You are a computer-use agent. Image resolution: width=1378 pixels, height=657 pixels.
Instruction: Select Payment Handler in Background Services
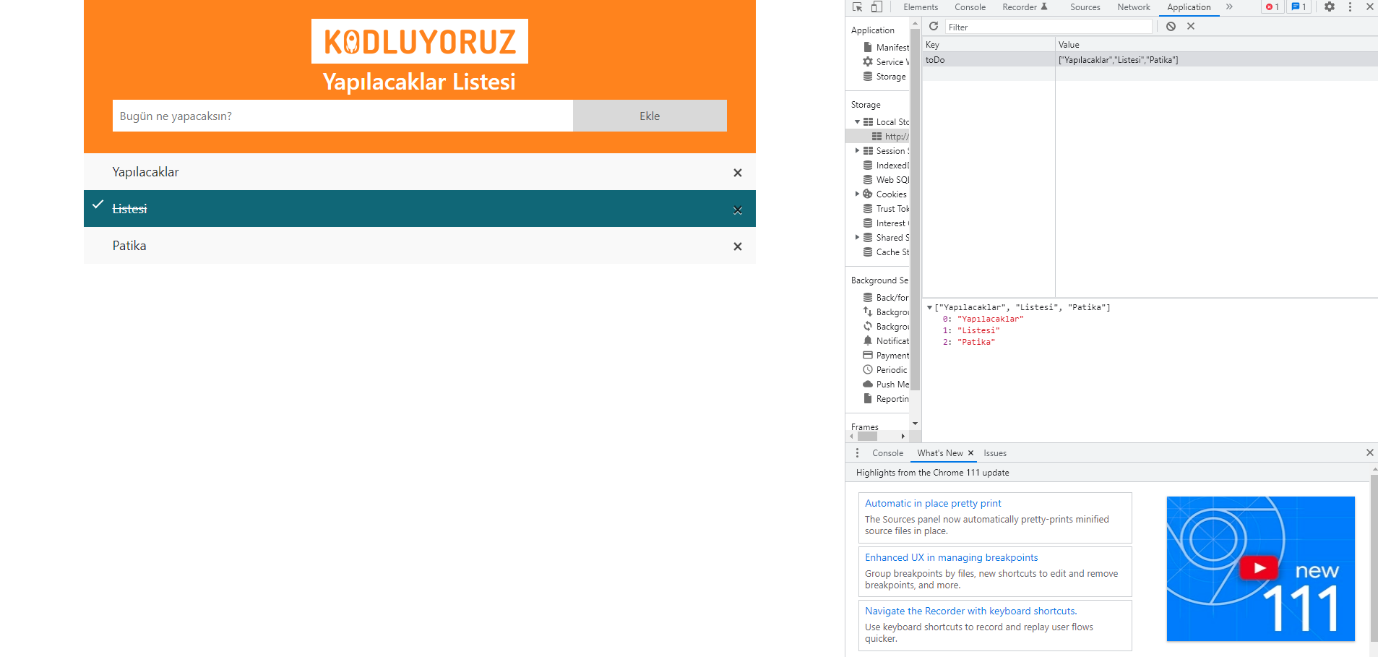point(892,355)
